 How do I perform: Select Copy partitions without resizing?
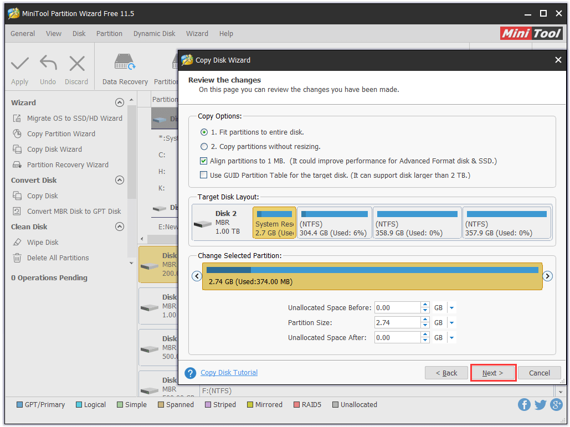[204, 146]
